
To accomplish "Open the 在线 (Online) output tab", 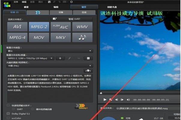I will (84, 13).
